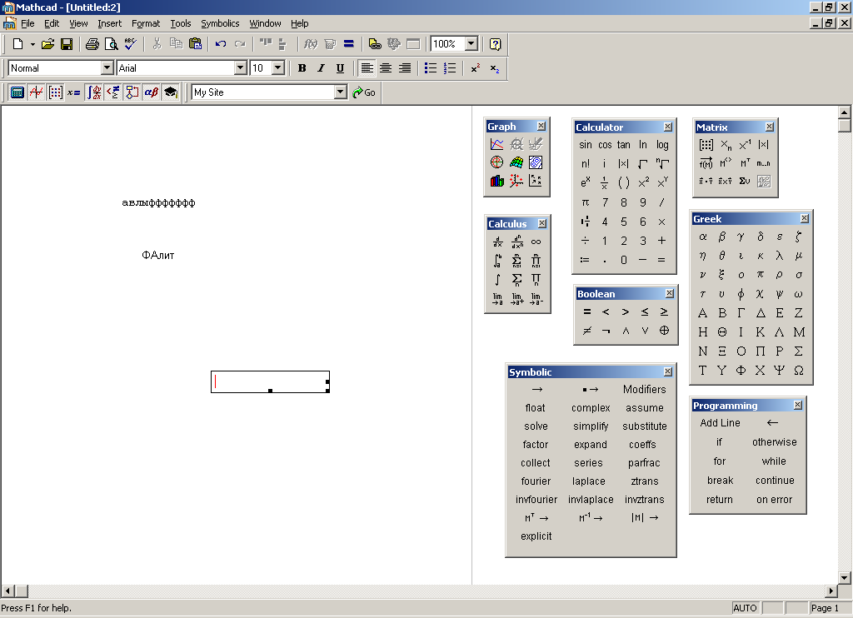Open the font size 10 dropdown

coord(278,68)
